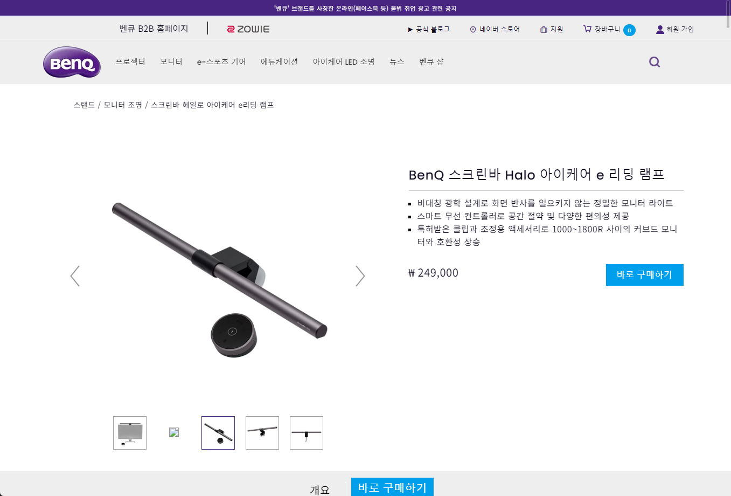Select the fourth thumbnail, angled lamp bar

click(x=262, y=433)
